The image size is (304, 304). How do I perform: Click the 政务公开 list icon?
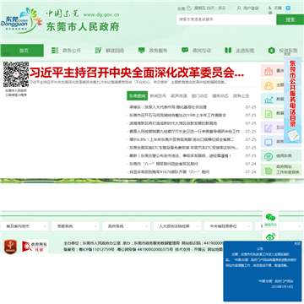pos(55,51)
